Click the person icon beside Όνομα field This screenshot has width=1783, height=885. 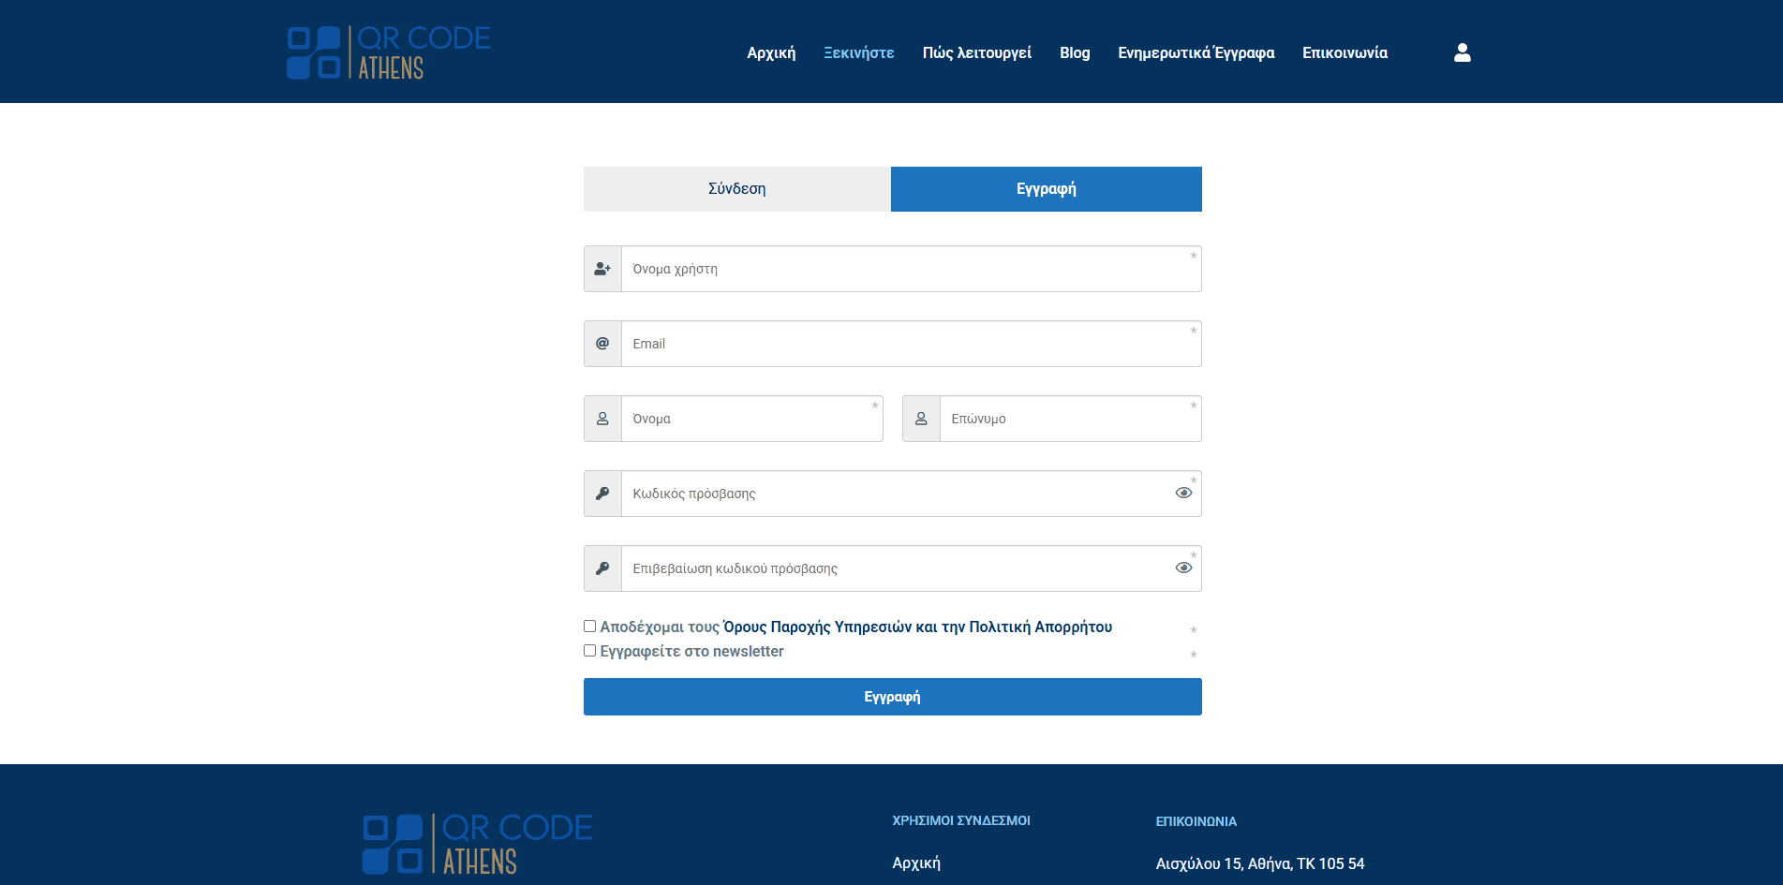[602, 419]
